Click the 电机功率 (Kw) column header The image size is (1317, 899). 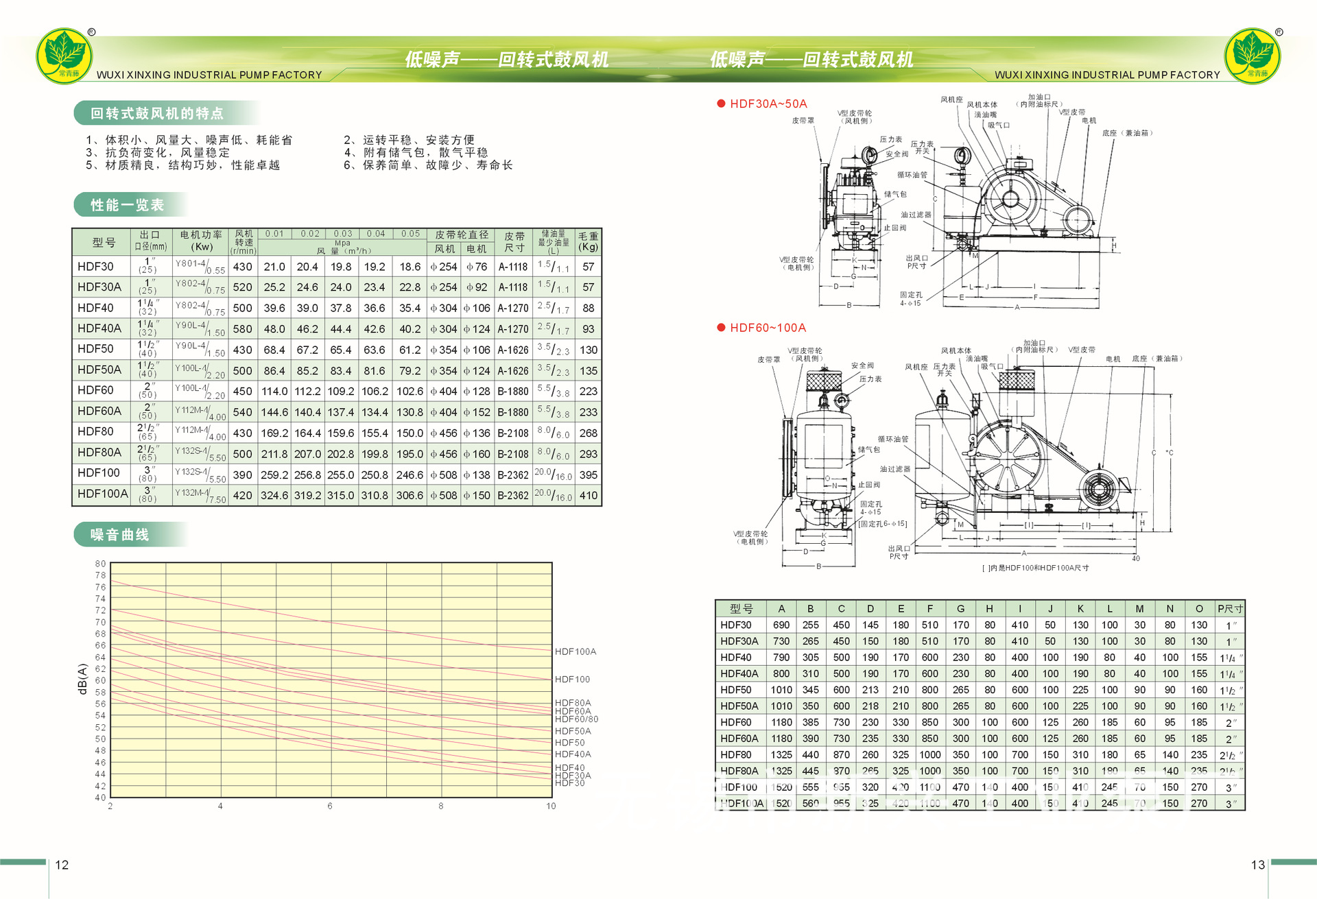point(201,241)
